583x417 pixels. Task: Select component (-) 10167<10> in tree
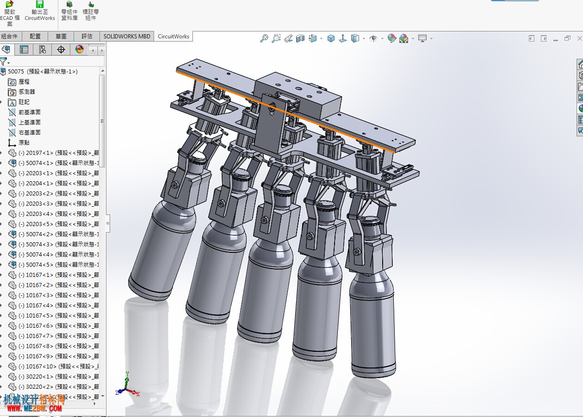coord(54,367)
